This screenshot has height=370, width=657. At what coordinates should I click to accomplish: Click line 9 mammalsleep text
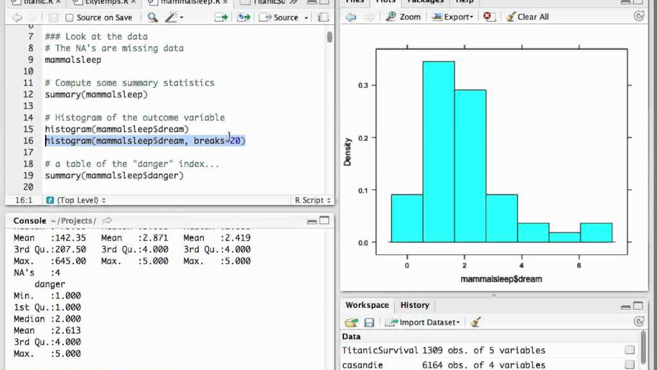(73, 60)
